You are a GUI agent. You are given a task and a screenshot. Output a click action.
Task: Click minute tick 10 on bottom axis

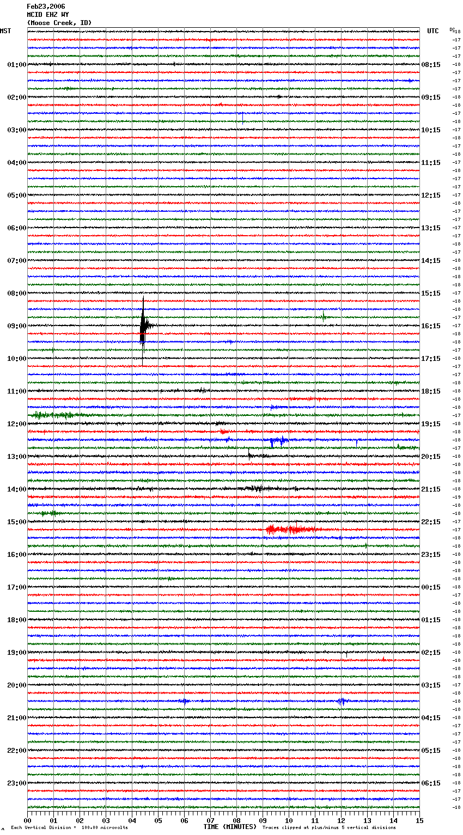(x=289, y=820)
